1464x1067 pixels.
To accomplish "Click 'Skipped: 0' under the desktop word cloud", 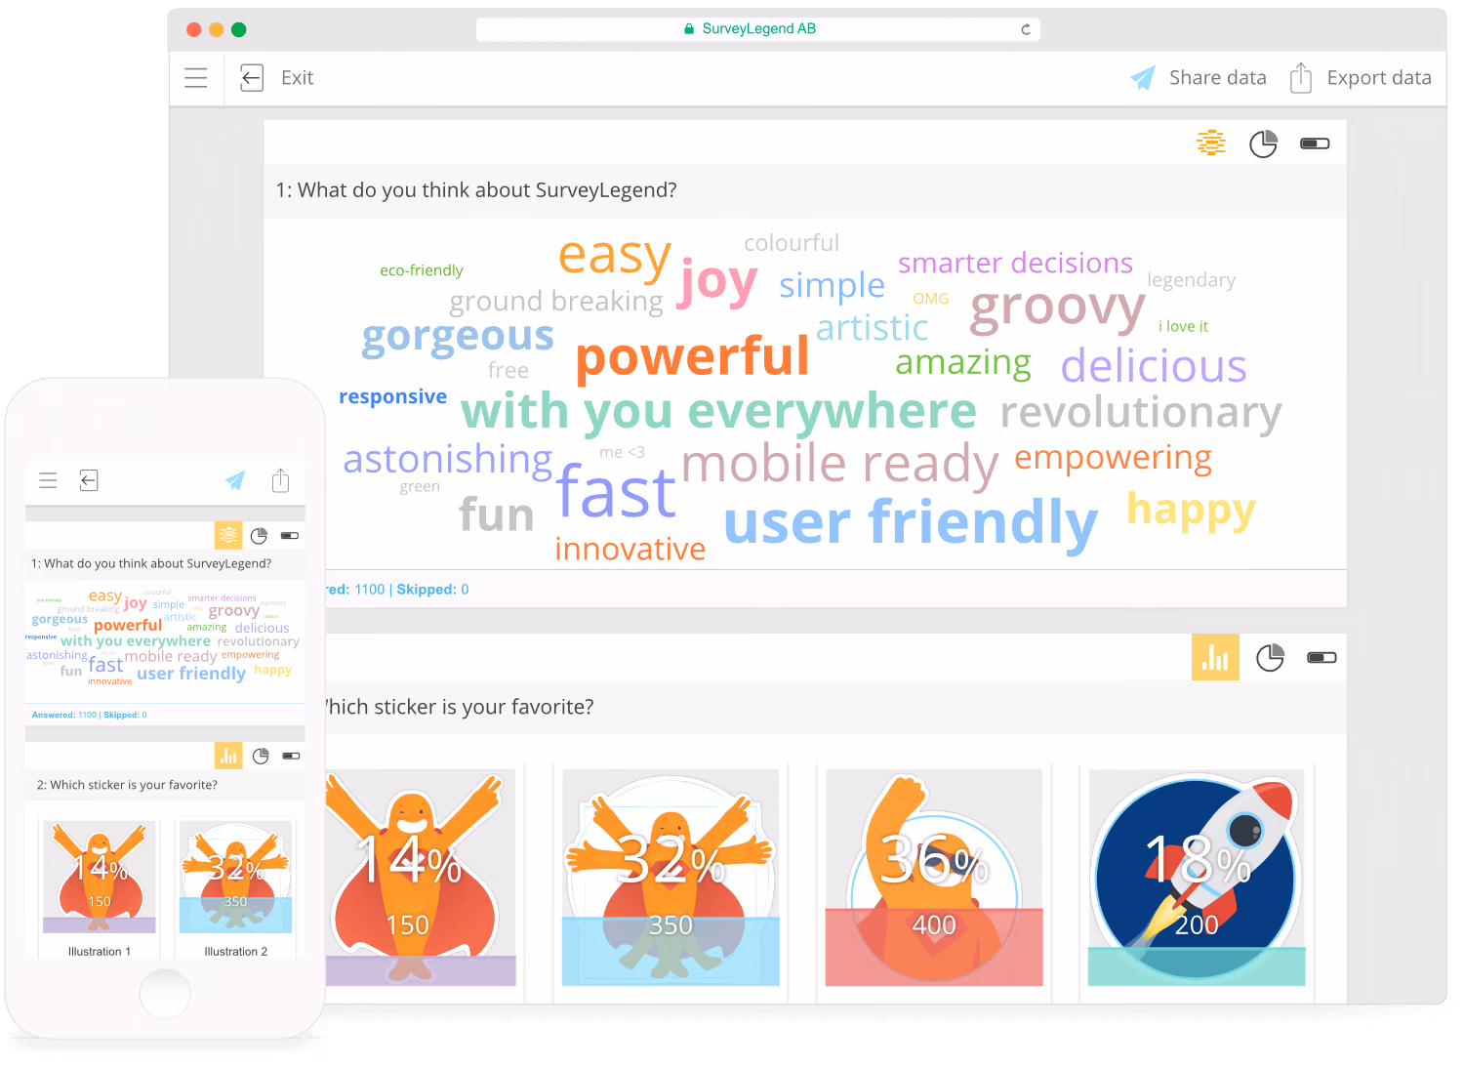I will (432, 590).
